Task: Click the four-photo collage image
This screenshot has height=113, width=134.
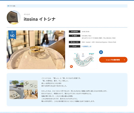Action: click(24, 90)
